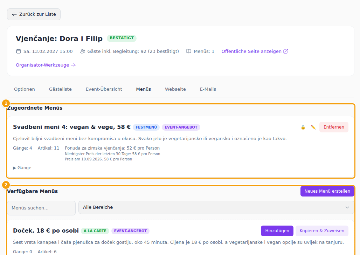Click the EVENT-ANGEBOT badge on Svadbeni meni 4
This screenshot has height=255, width=360.
(181, 127)
